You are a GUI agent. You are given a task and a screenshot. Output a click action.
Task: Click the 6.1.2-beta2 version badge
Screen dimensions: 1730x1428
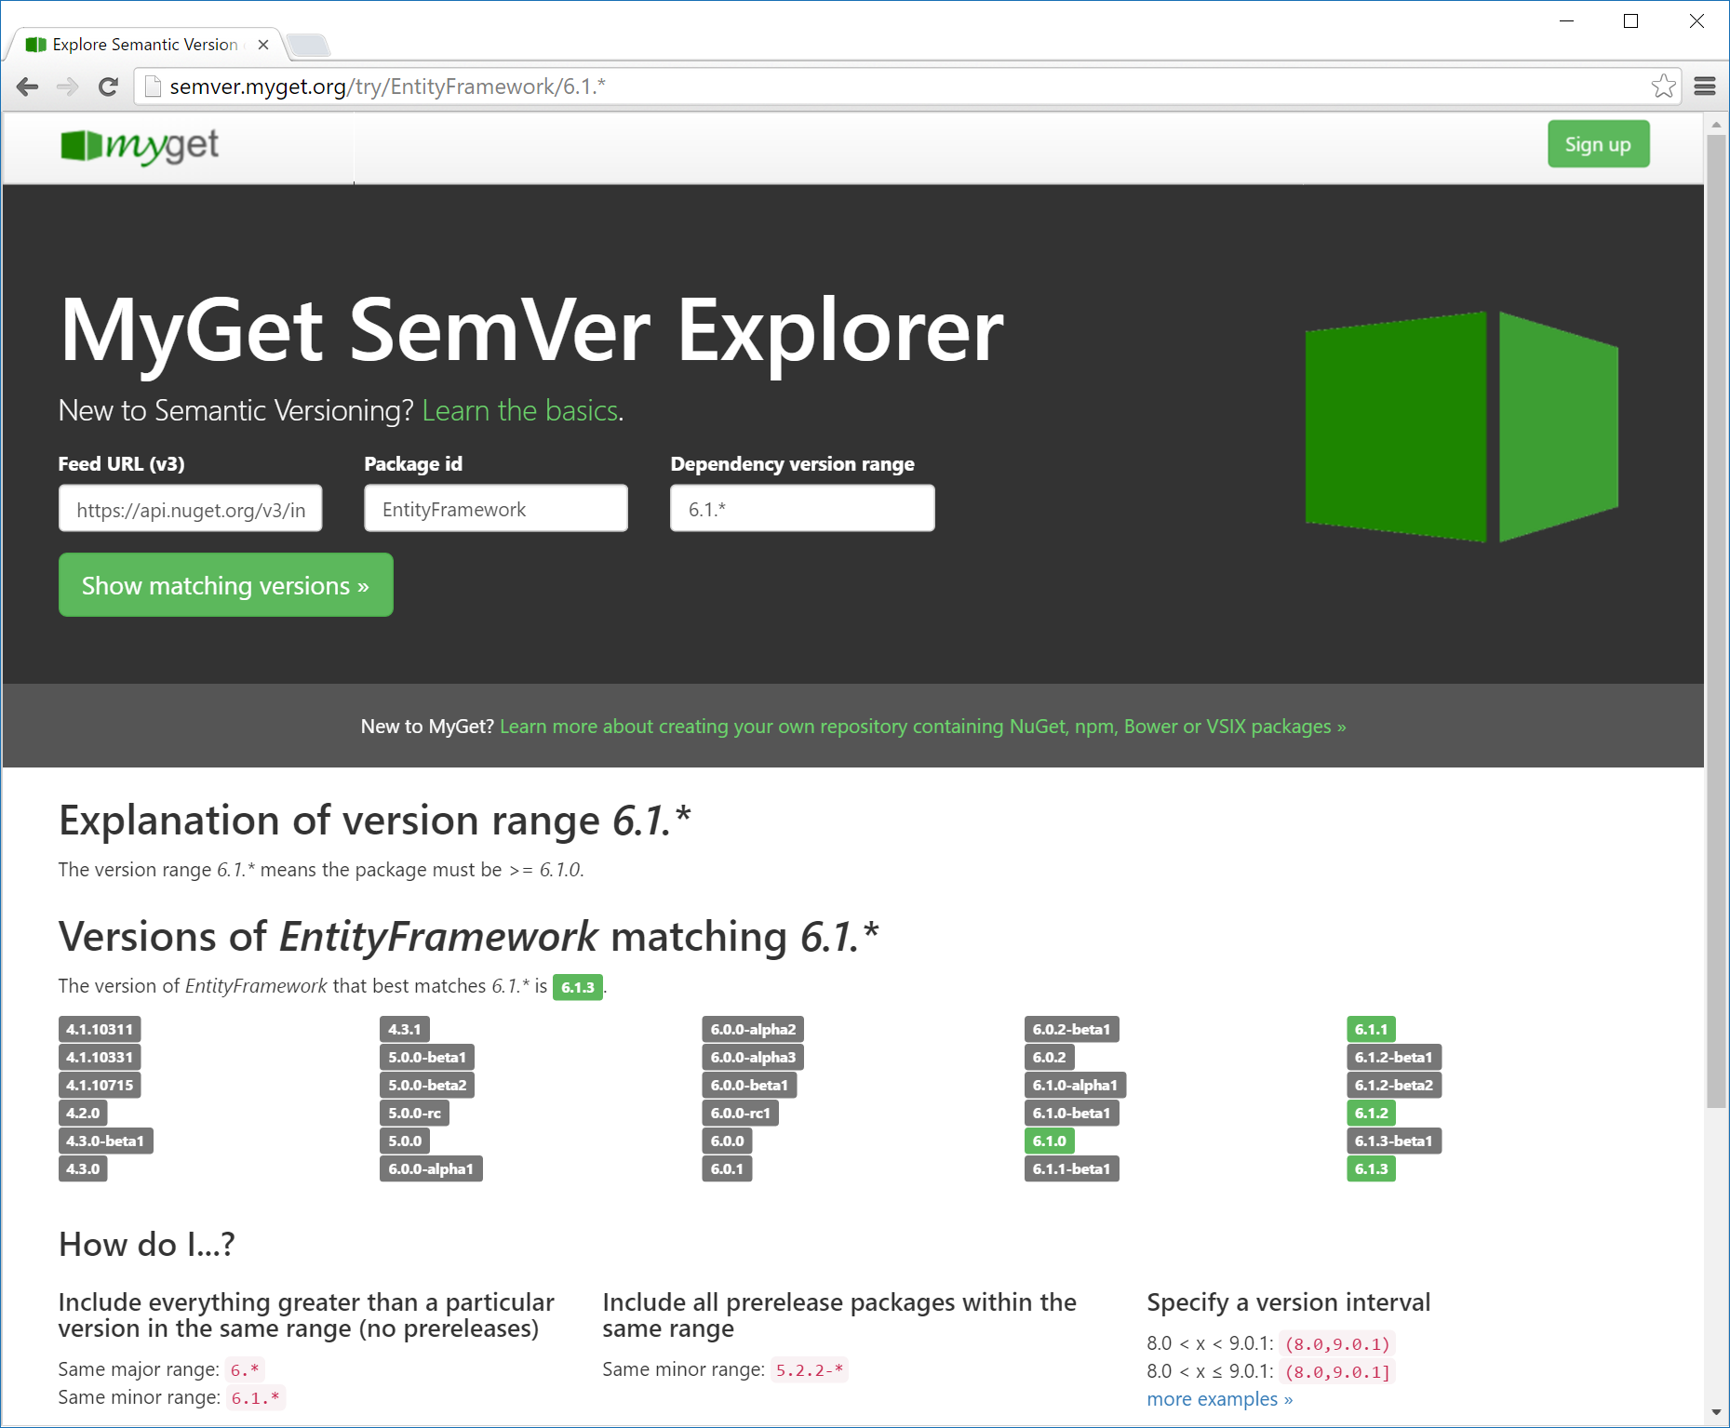[x=1393, y=1085]
